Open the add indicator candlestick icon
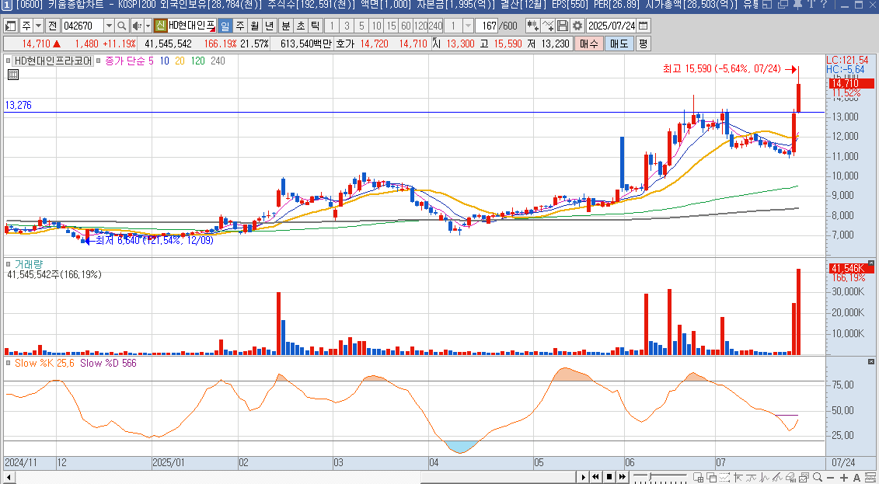 (x=532, y=26)
